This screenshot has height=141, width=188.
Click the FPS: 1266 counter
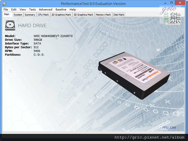tap(169, 127)
